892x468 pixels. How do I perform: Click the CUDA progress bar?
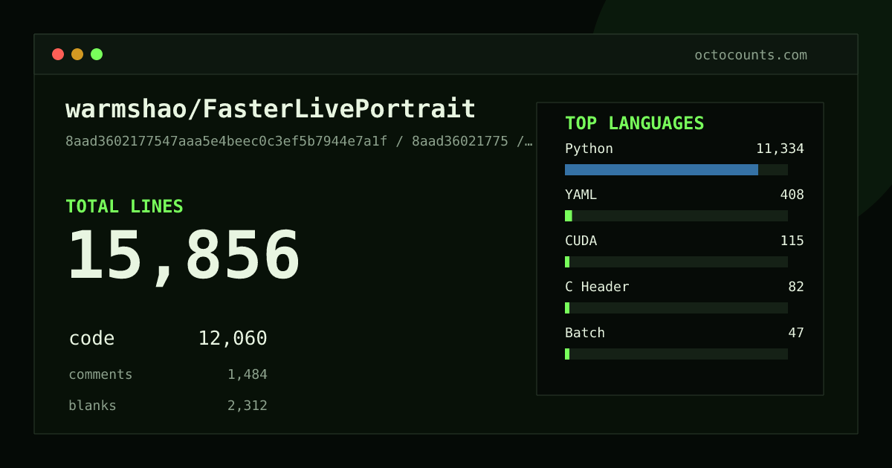(x=676, y=261)
